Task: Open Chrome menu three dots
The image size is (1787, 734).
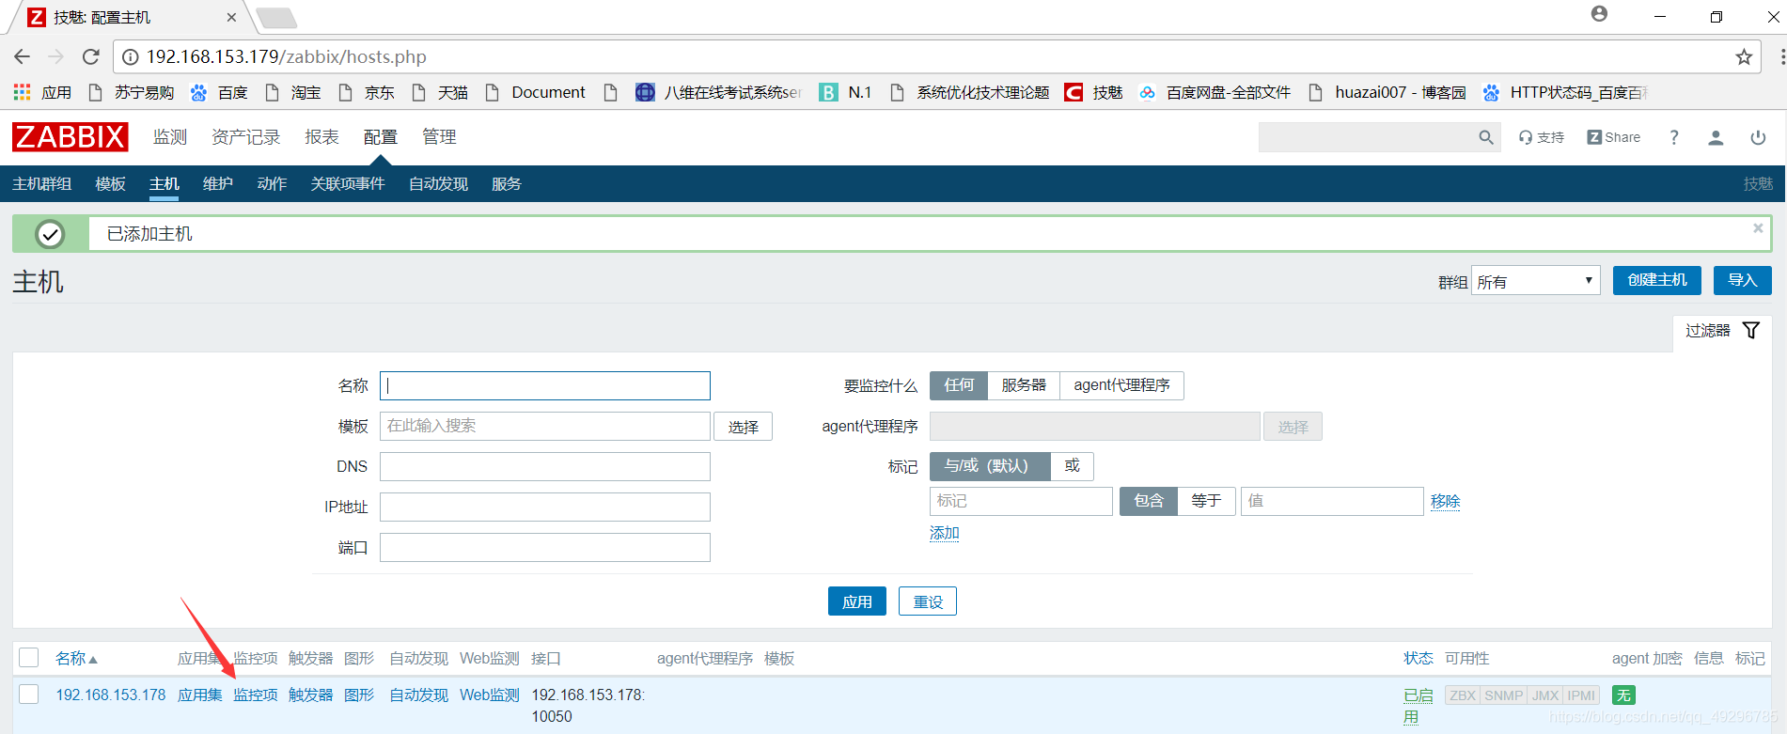Action: point(1781,56)
